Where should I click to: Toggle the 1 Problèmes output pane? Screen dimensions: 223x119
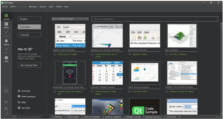click(x=57, y=117)
